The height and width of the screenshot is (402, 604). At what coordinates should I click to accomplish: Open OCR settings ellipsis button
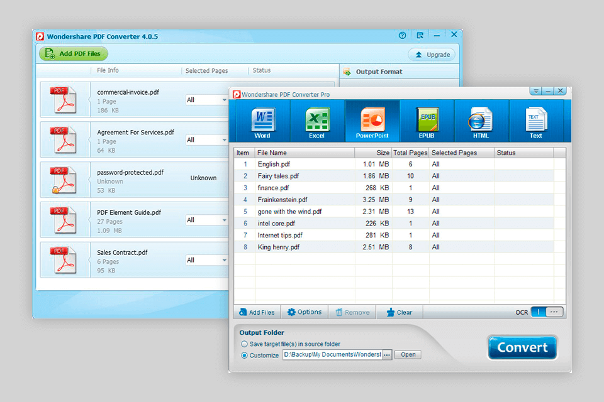click(554, 312)
